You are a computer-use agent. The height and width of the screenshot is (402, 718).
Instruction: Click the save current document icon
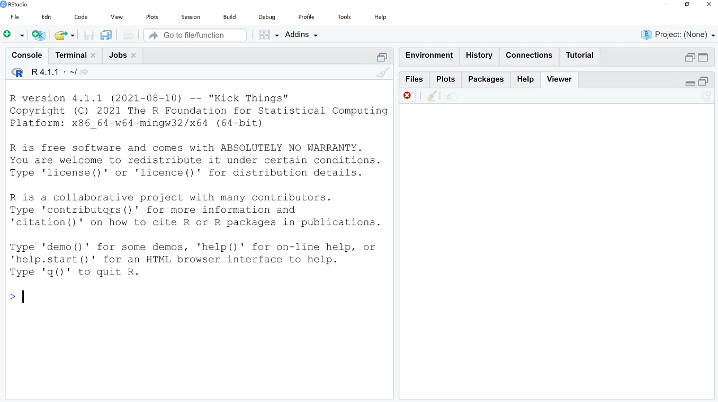pyautogui.click(x=89, y=35)
